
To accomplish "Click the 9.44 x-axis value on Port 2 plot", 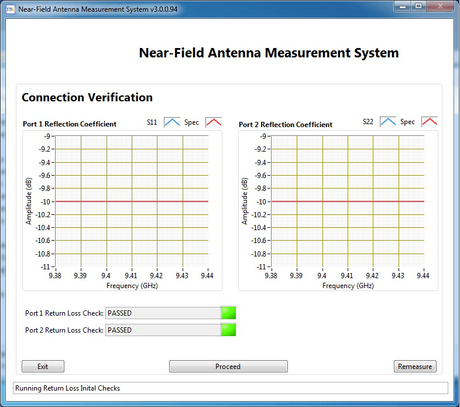I will pyautogui.click(x=423, y=275).
